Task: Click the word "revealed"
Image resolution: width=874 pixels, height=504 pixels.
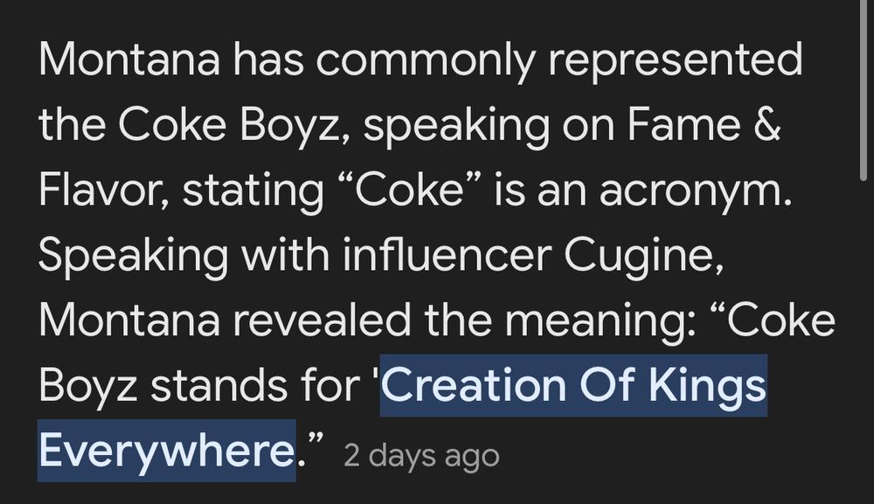Action: click(321, 321)
